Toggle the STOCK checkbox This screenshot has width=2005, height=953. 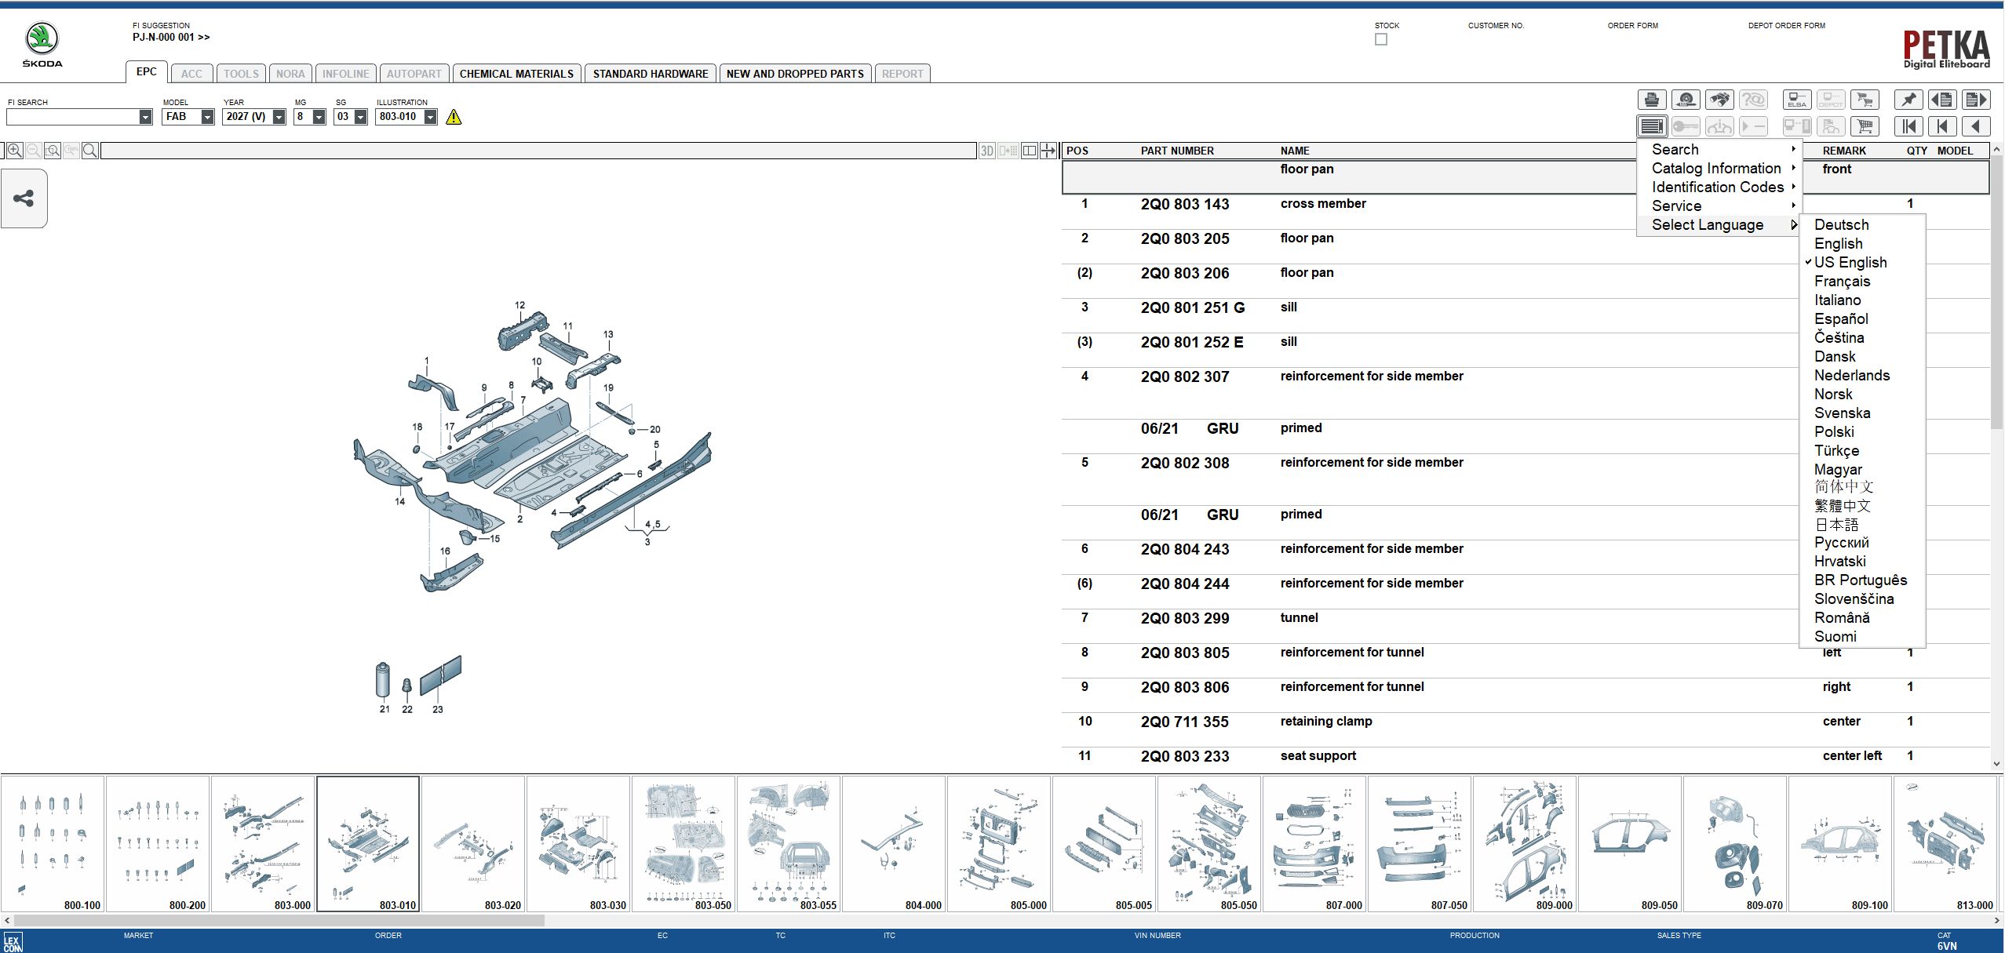[1381, 39]
